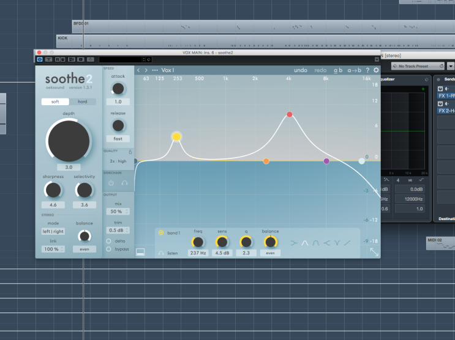Open No Track Preset selector in channel window
This screenshot has height=340, width=455.
point(418,66)
